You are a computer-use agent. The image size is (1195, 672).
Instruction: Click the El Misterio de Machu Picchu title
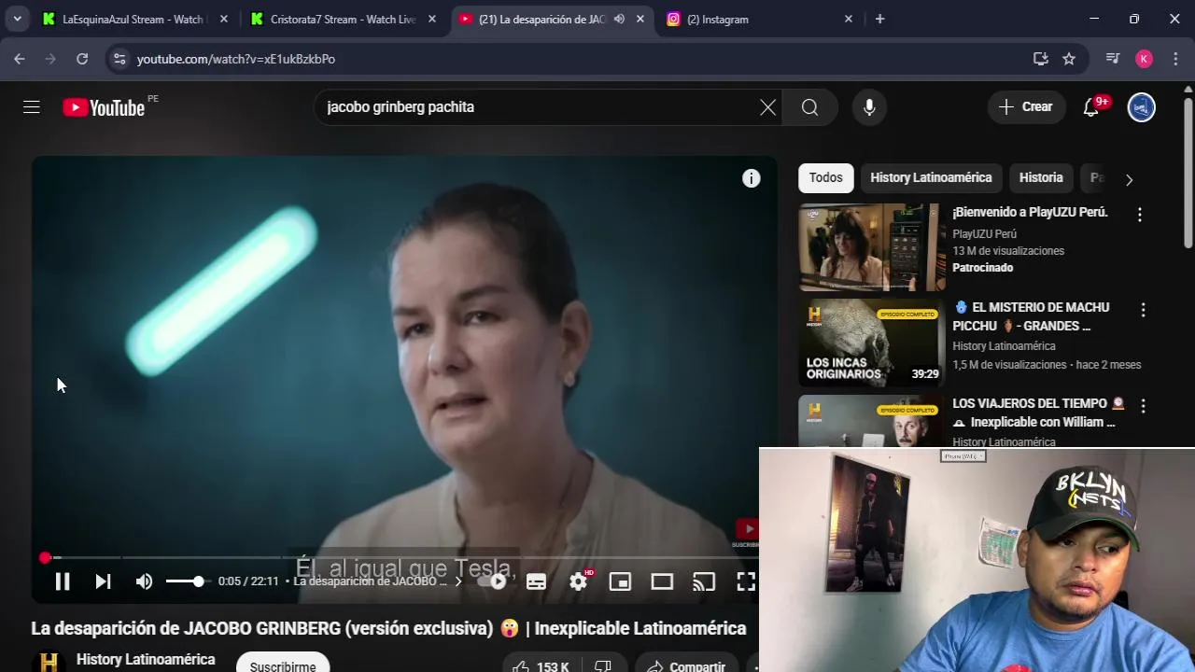coord(1031,316)
